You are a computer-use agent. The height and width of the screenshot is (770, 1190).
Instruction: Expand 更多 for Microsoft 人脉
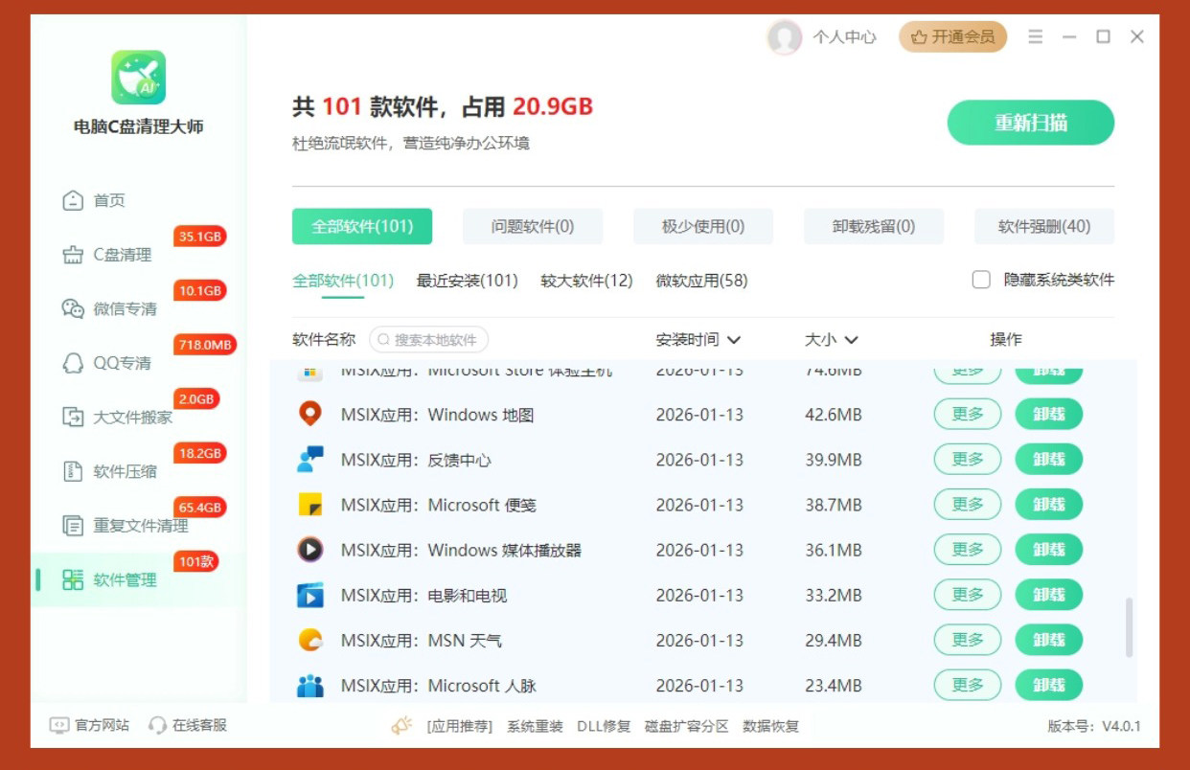point(968,685)
